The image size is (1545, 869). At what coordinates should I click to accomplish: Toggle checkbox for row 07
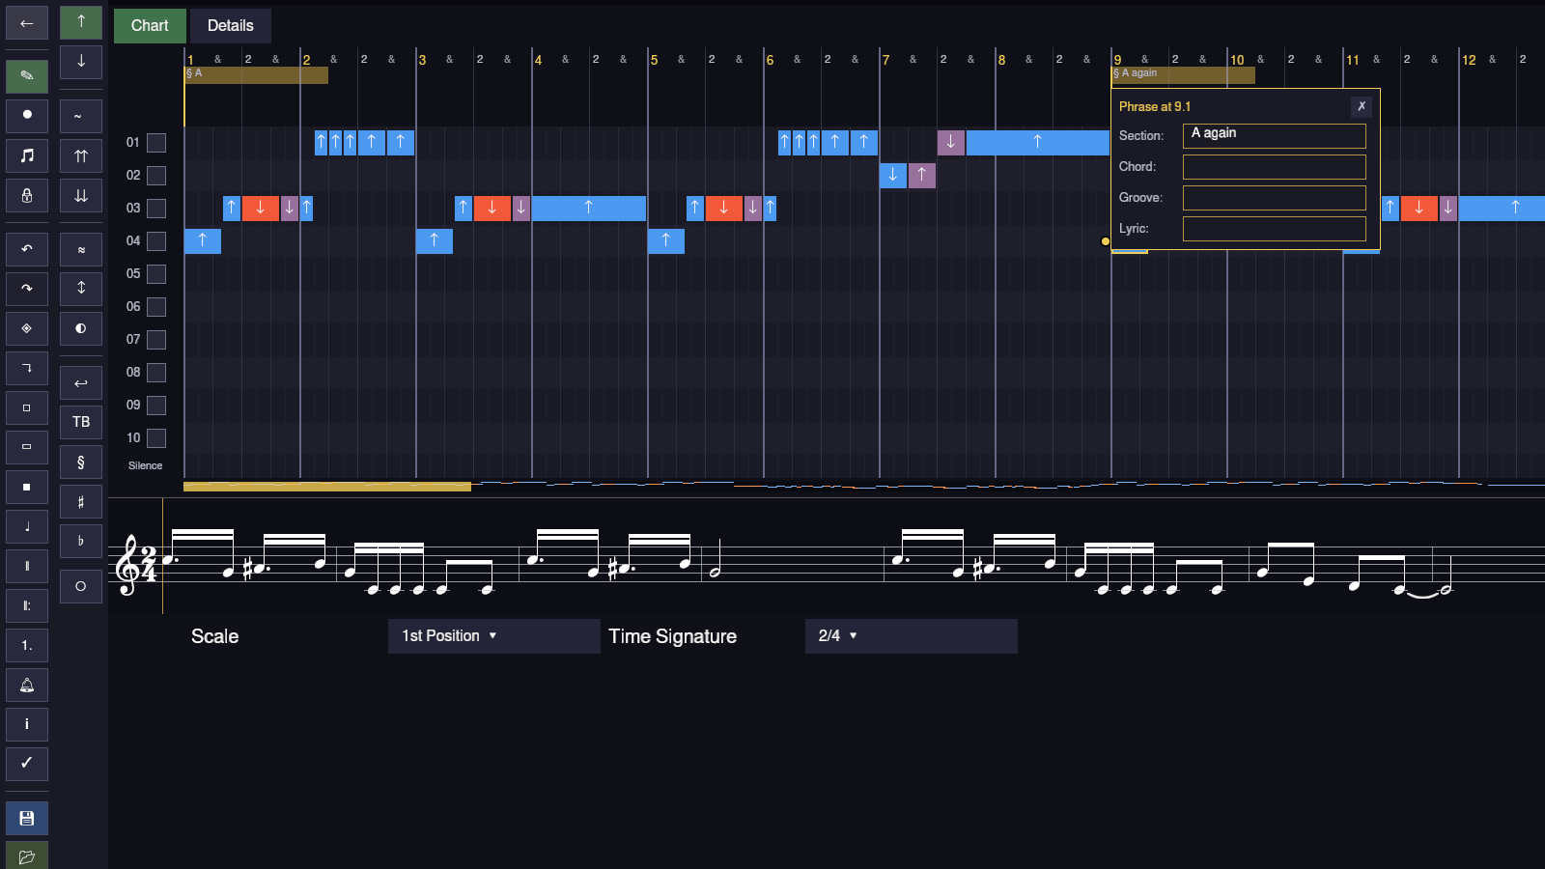tap(156, 340)
